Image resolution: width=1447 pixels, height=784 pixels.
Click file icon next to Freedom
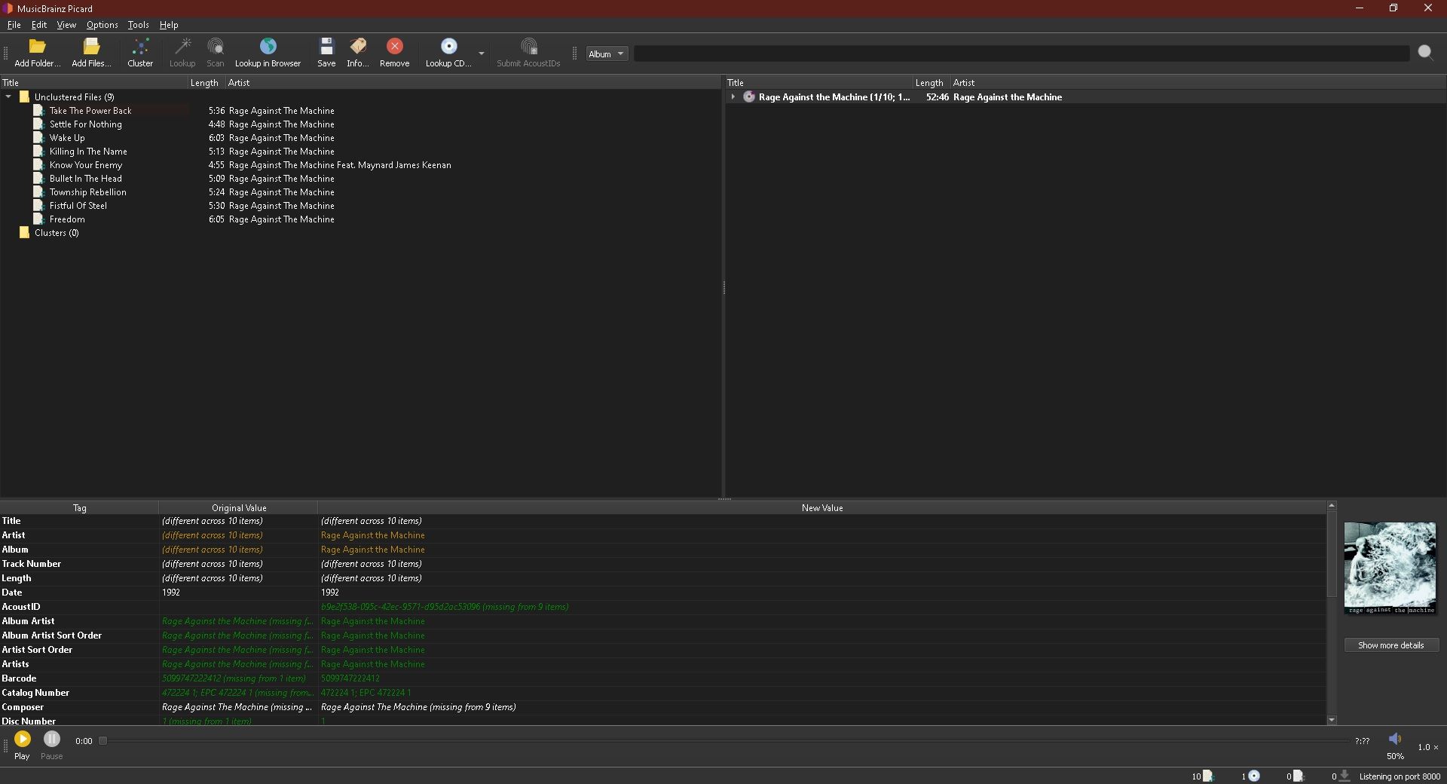pos(39,219)
